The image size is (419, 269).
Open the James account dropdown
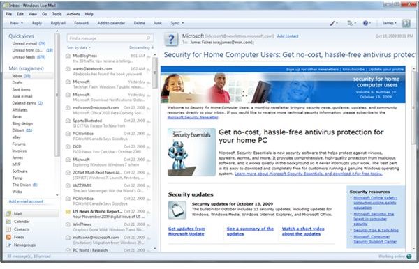[x=390, y=23]
